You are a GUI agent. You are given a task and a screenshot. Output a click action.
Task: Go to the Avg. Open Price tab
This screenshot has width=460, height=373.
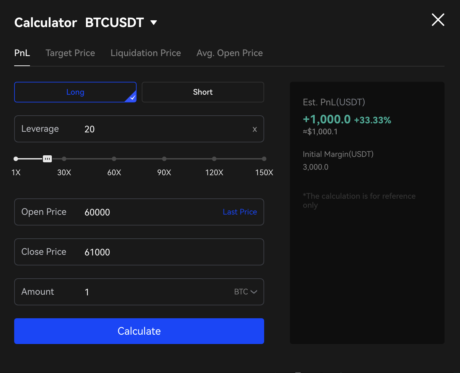pyautogui.click(x=229, y=53)
